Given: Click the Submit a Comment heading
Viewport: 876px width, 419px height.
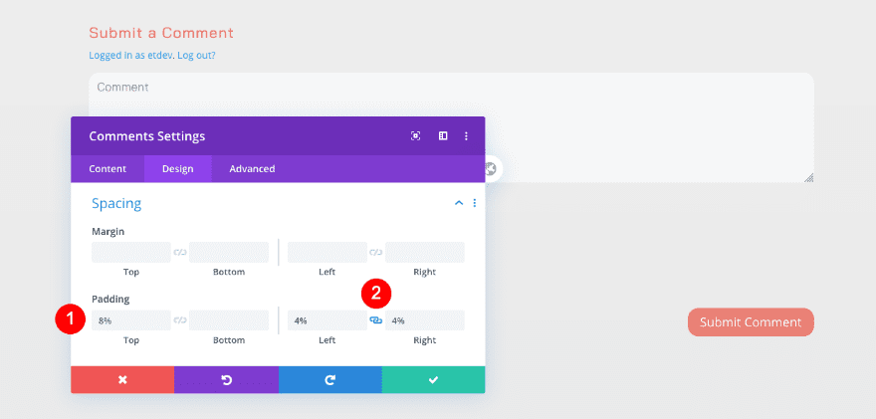Looking at the screenshot, I should click(161, 33).
